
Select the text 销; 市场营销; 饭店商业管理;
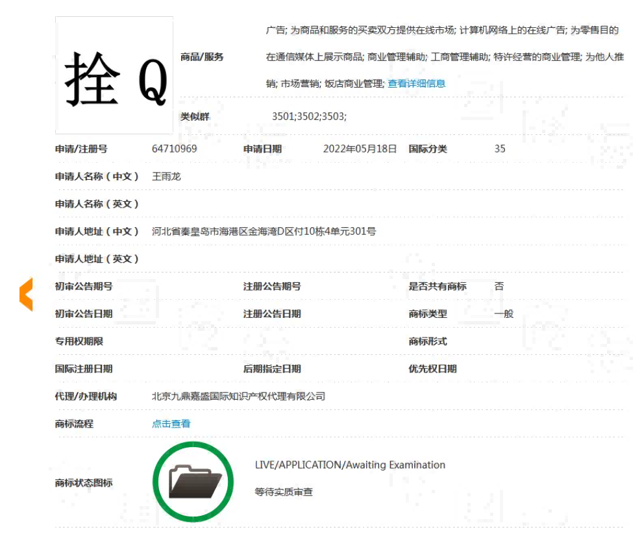pyautogui.click(x=325, y=84)
